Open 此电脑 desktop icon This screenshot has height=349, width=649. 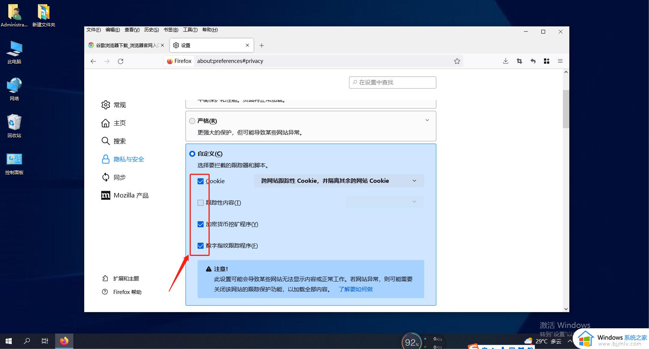(14, 52)
